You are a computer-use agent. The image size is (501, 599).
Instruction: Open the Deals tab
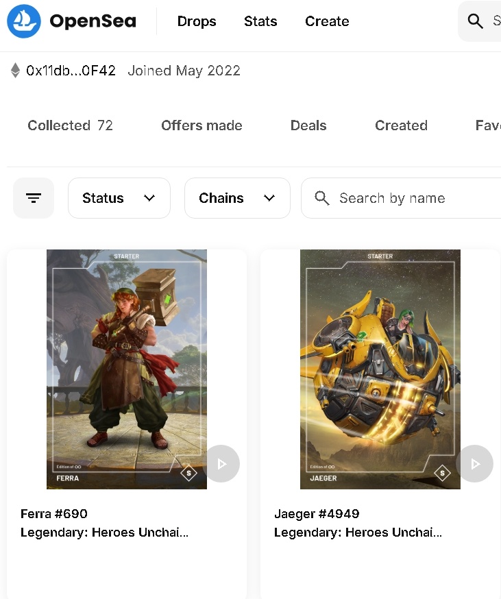[x=308, y=125]
